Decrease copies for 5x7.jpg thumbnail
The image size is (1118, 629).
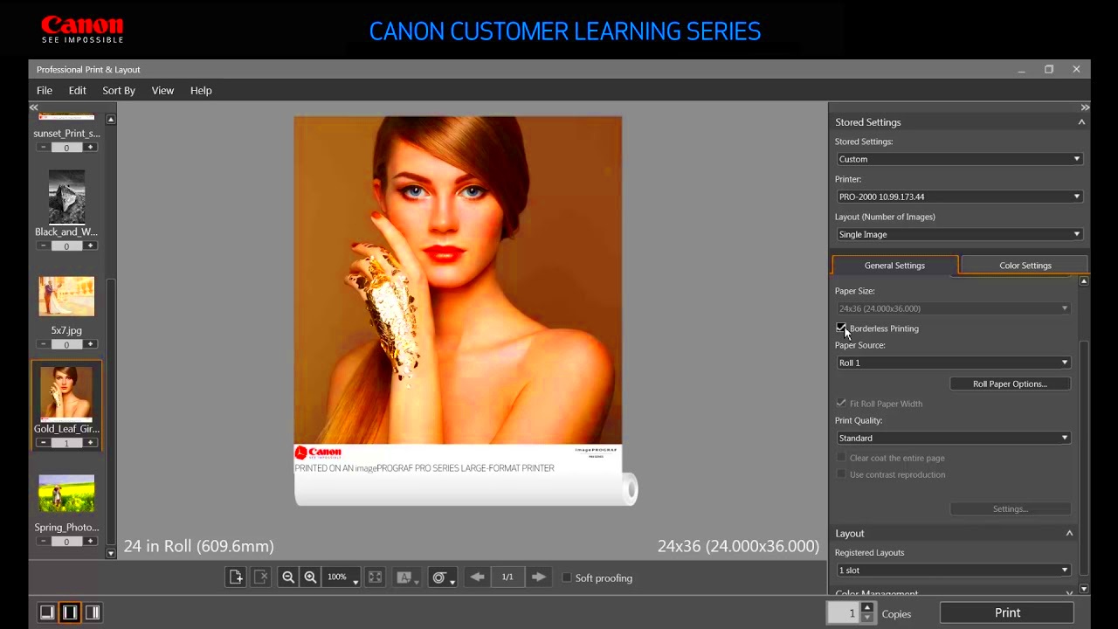tap(43, 344)
